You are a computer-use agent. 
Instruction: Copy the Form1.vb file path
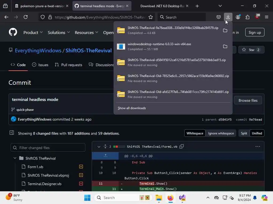click(x=182, y=146)
